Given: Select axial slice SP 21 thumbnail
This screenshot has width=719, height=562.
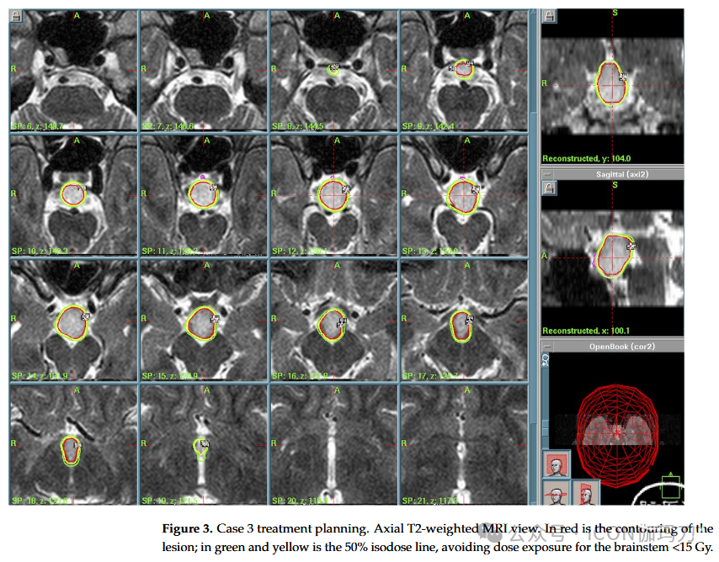Looking at the screenshot, I should tap(464, 444).
